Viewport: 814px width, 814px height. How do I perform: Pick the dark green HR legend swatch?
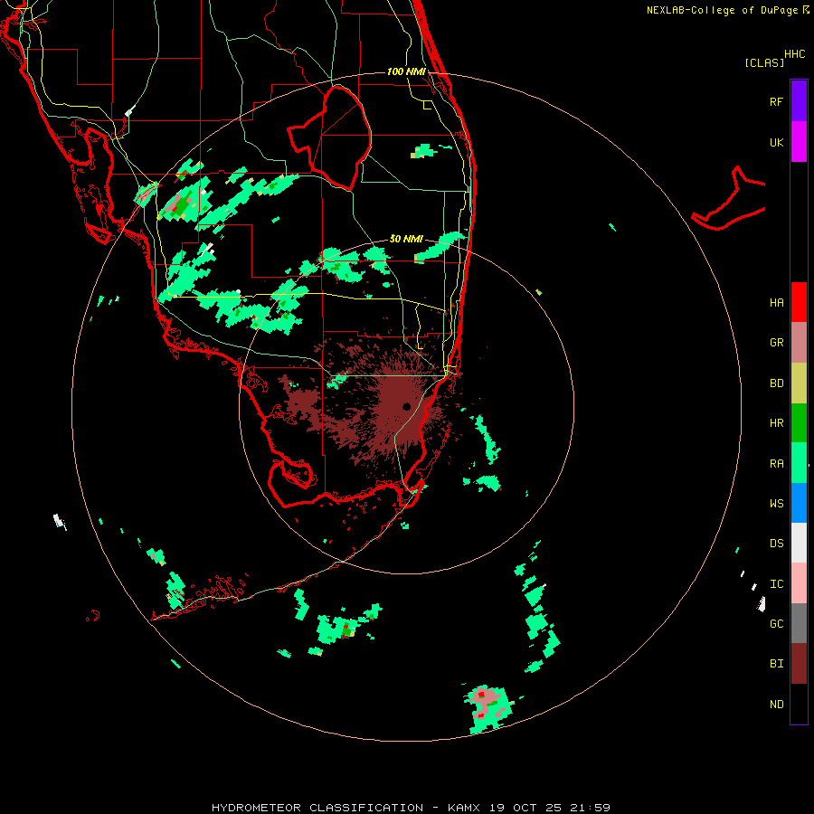tap(799, 423)
